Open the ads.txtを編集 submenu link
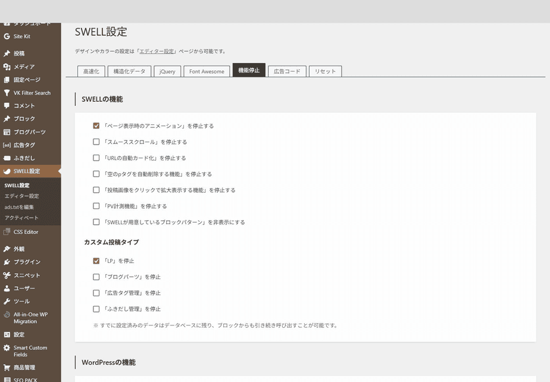Viewport: 550px width, 382px height. 19,207
